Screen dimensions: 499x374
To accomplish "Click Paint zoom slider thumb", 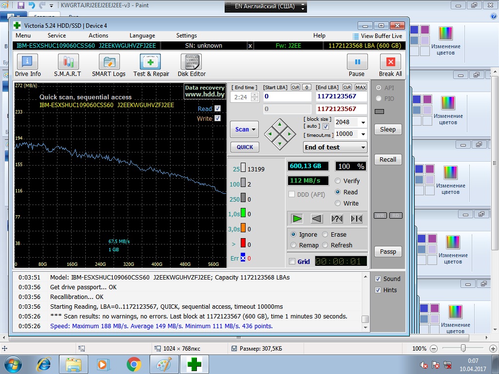I will [x=463, y=348].
